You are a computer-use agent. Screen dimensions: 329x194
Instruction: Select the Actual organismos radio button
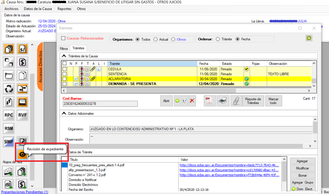click(x=156, y=39)
